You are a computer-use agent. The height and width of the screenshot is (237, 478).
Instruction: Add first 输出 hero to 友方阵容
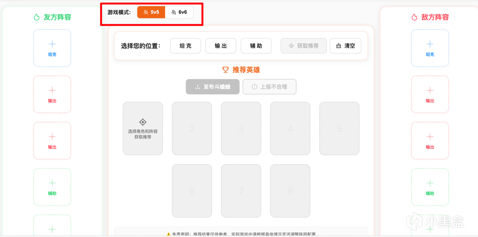(52, 95)
